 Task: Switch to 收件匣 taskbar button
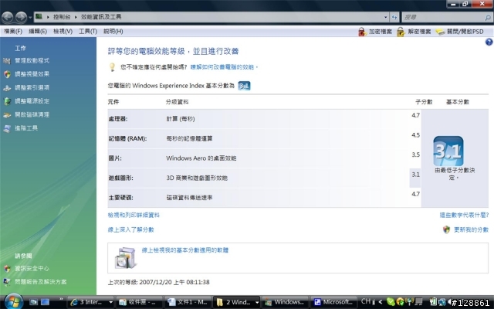pos(139,302)
